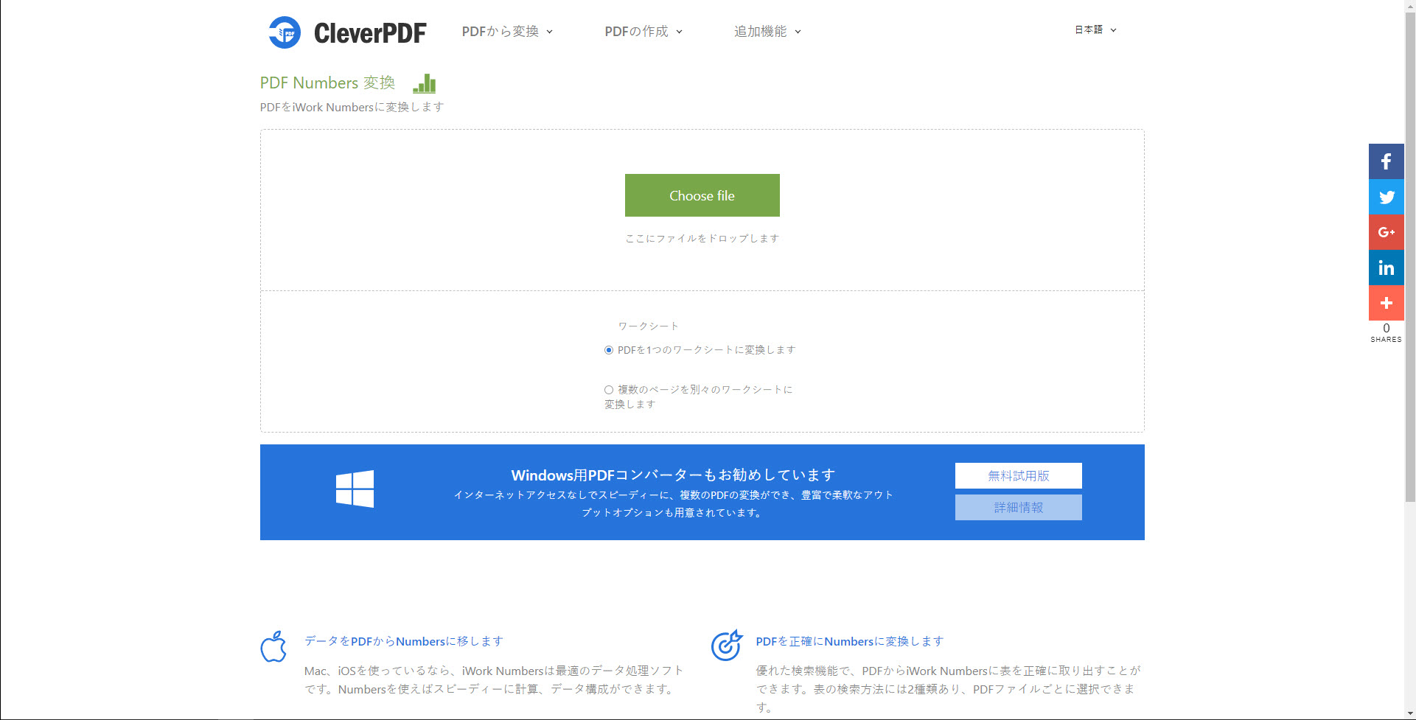Screen dimensions: 1416x720
Task: Click the green Numbers chart icon
Action: coord(425,83)
